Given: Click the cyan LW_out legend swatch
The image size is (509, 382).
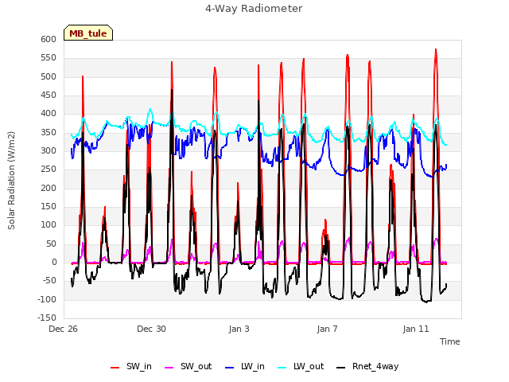Looking at the screenshot, I should coord(282,368).
